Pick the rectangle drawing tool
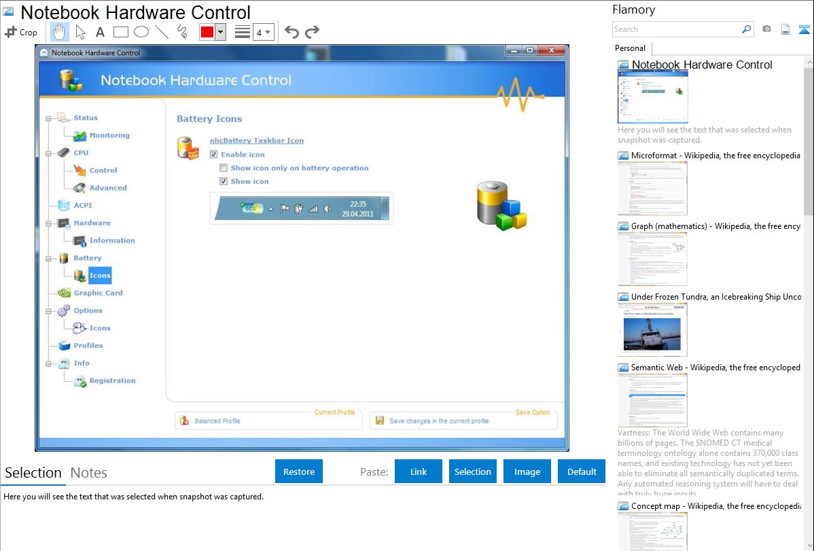This screenshot has height=551, width=814. pyautogui.click(x=120, y=32)
